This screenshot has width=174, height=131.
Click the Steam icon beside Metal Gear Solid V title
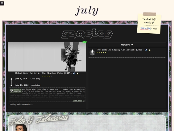point(74,73)
